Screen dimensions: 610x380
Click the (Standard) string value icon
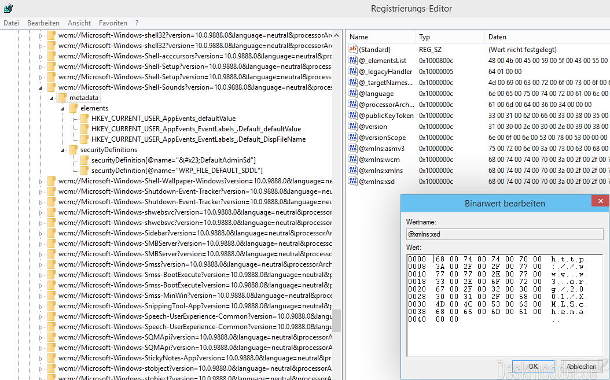tap(353, 49)
